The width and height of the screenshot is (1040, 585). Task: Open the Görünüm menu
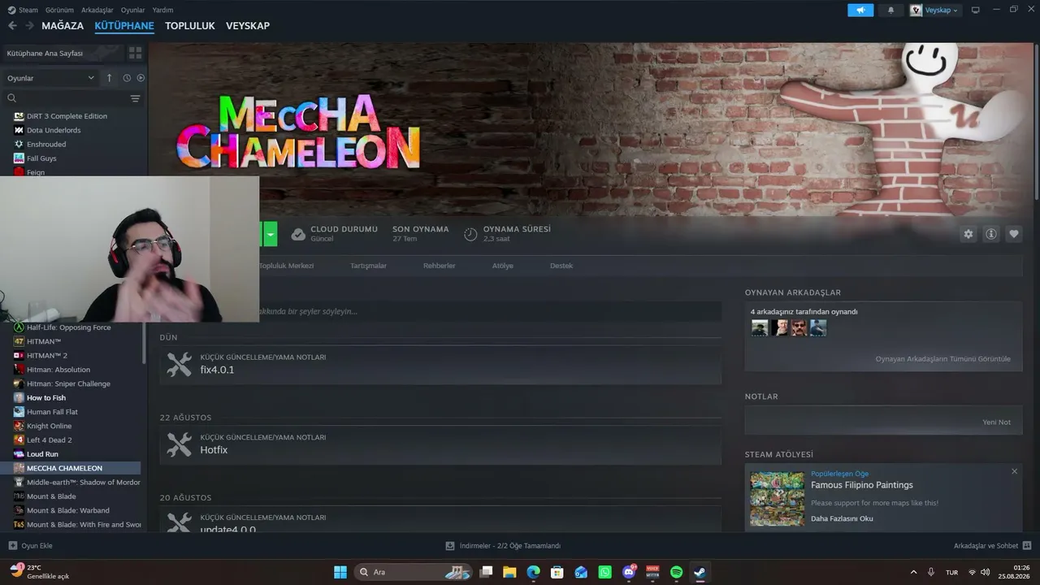(59, 10)
